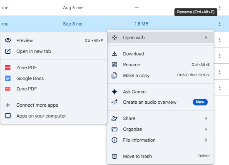Click the audio overview waveform icon
229x165 pixels.
(114, 102)
